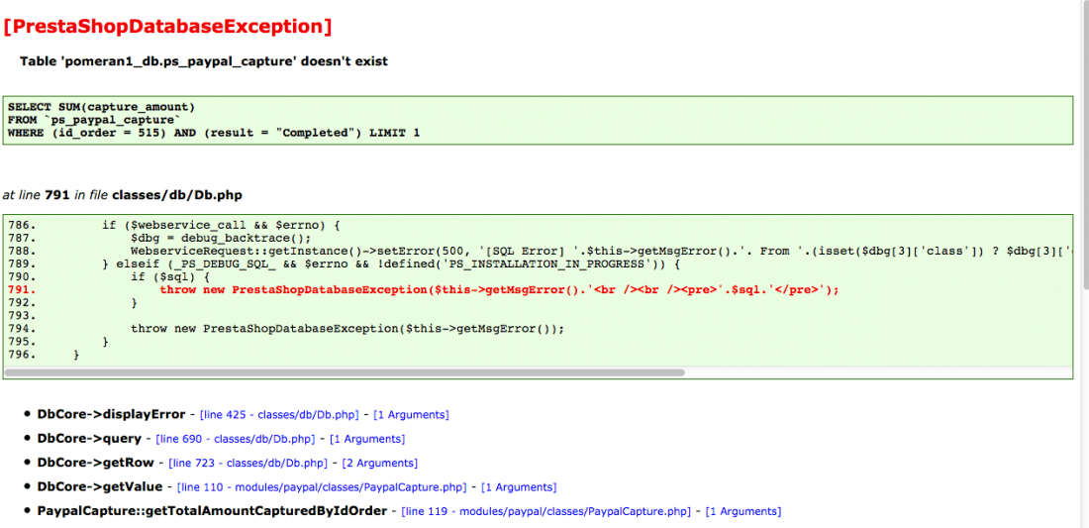Click the "doesn't exist" table error message
This screenshot has width=1089, height=528.
pos(204,61)
